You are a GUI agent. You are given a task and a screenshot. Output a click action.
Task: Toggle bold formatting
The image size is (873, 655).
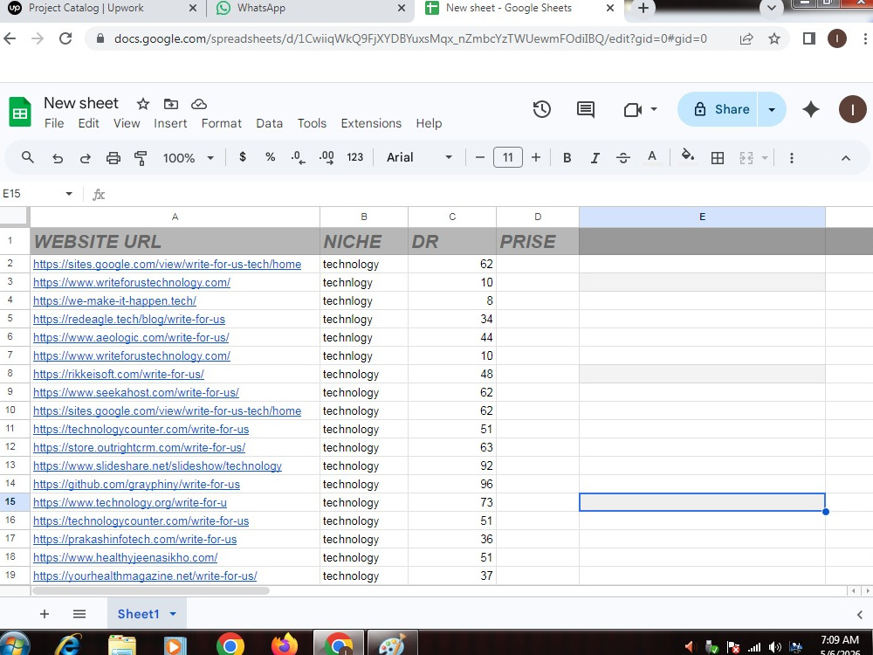pos(567,158)
